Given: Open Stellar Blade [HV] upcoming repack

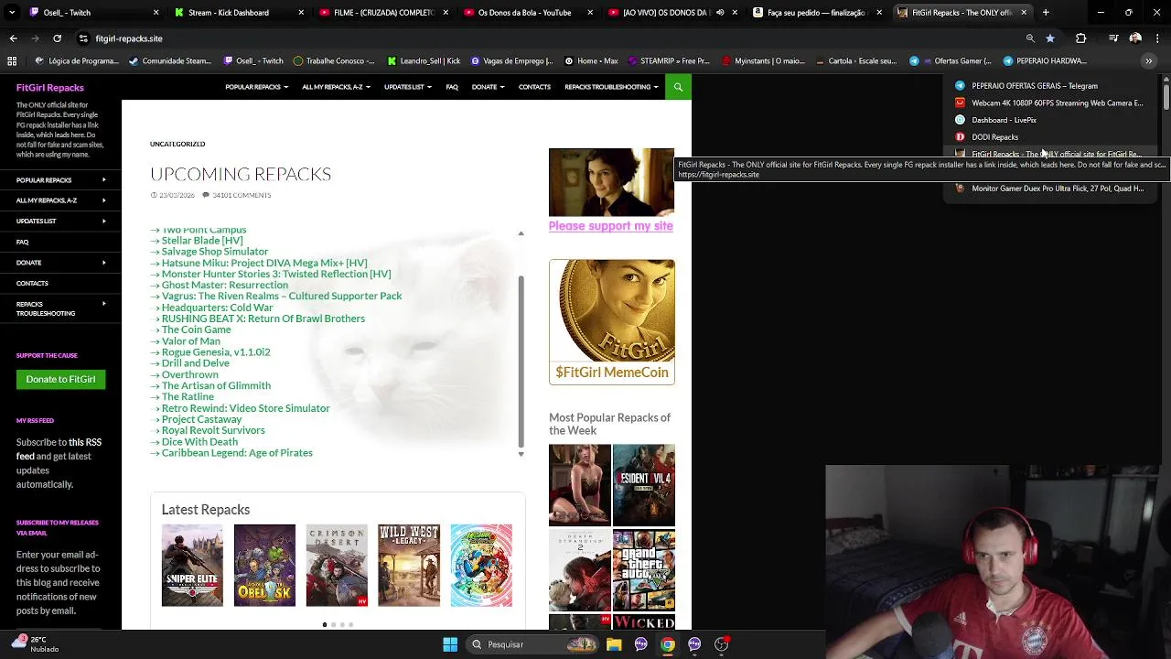Looking at the screenshot, I should 202,241.
